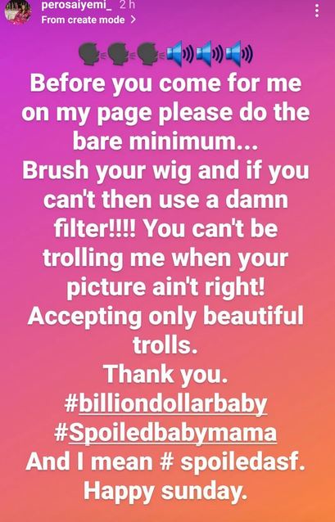Open the three-dot more options menu

click(x=317, y=11)
